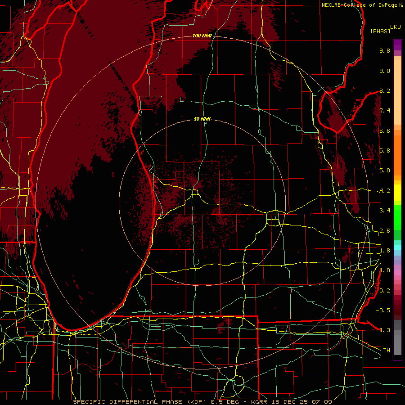405x405 pixels.
Task: Click the pink band of the color scale
Action: click(397, 273)
